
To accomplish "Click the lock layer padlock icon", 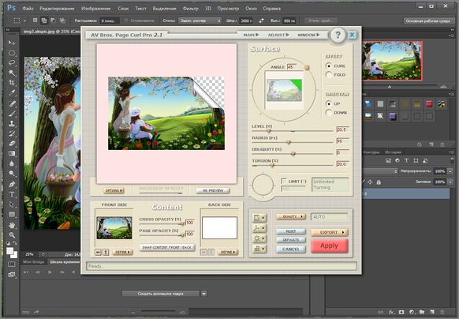I will [379, 182].
